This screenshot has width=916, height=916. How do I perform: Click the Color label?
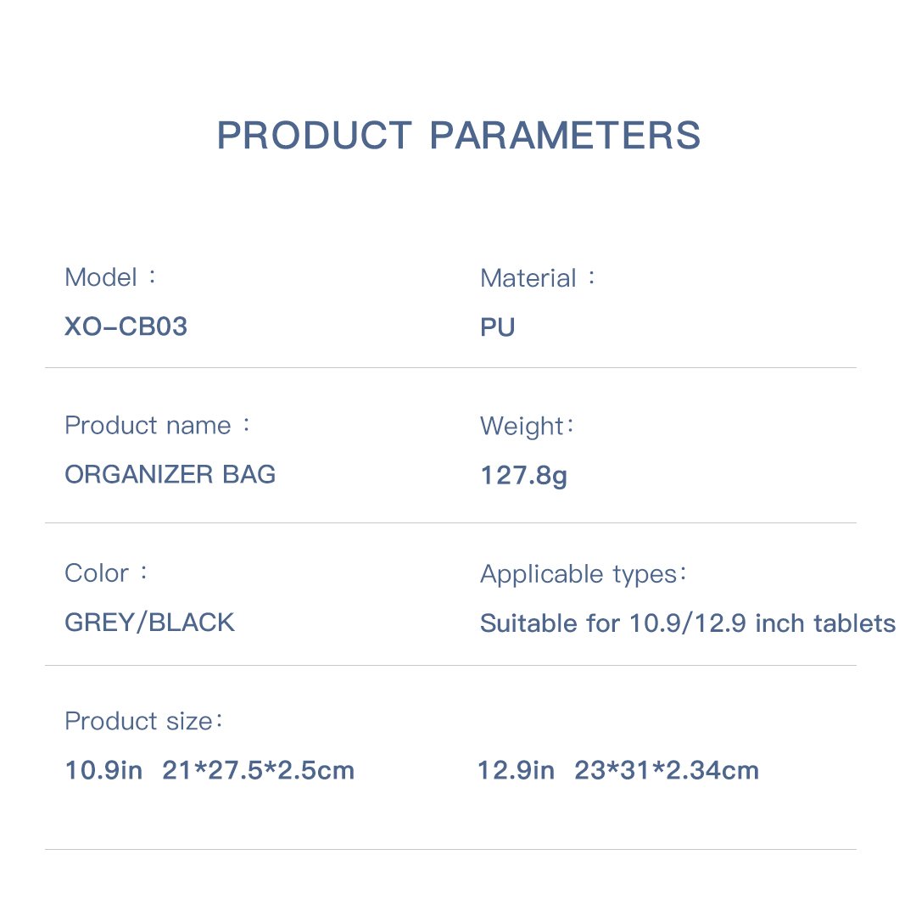[x=97, y=573]
